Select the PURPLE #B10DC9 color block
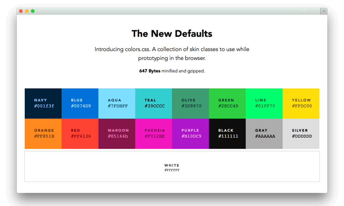 tap(190, 134)
